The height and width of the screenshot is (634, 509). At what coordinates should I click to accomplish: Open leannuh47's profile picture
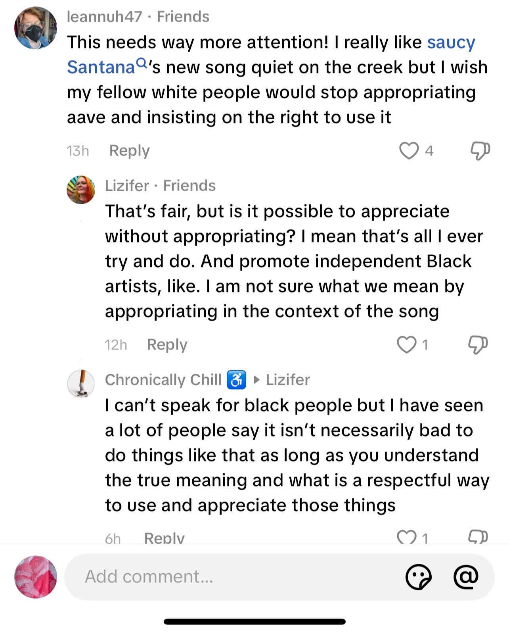36,28
